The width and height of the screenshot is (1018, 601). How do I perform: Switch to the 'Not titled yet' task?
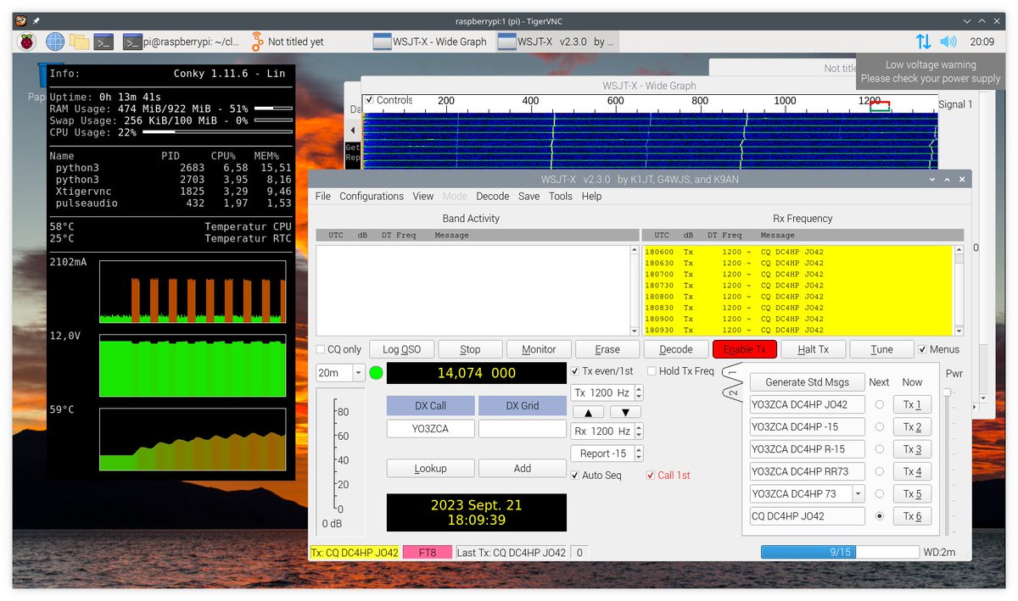(287, 42)
